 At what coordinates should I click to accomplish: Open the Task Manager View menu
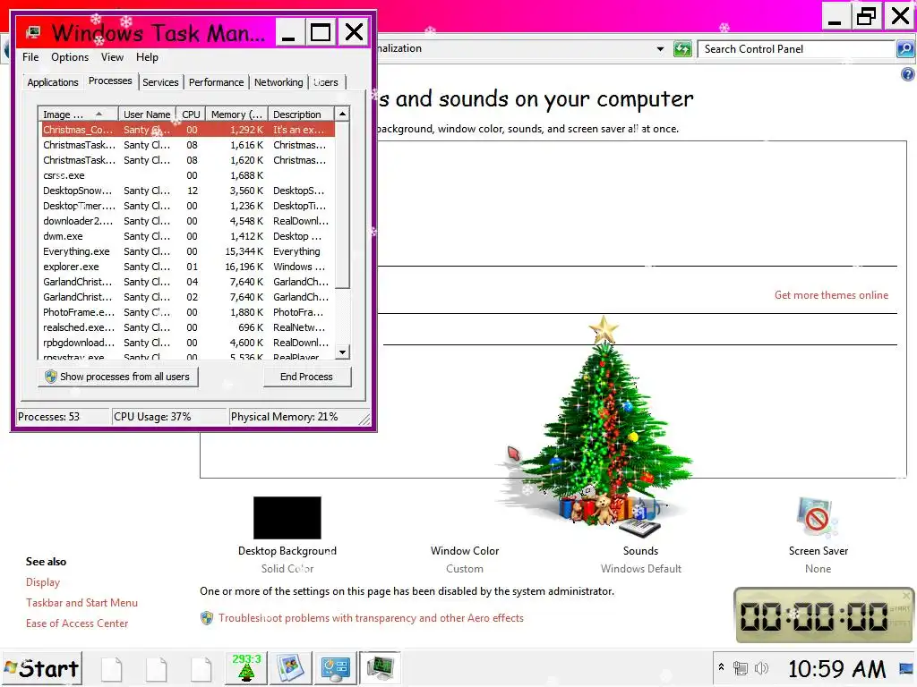[x=112, y=57]
